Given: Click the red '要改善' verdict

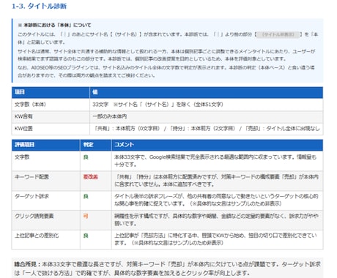Looking at the screenshot, I should 91,177.
